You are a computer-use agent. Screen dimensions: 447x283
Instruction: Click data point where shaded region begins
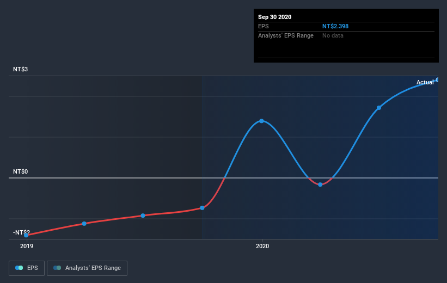202,208
